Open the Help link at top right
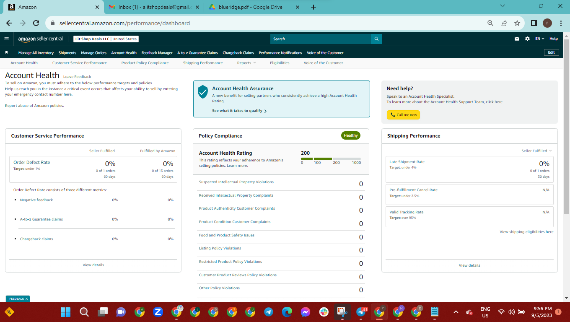 pos(554,39)
